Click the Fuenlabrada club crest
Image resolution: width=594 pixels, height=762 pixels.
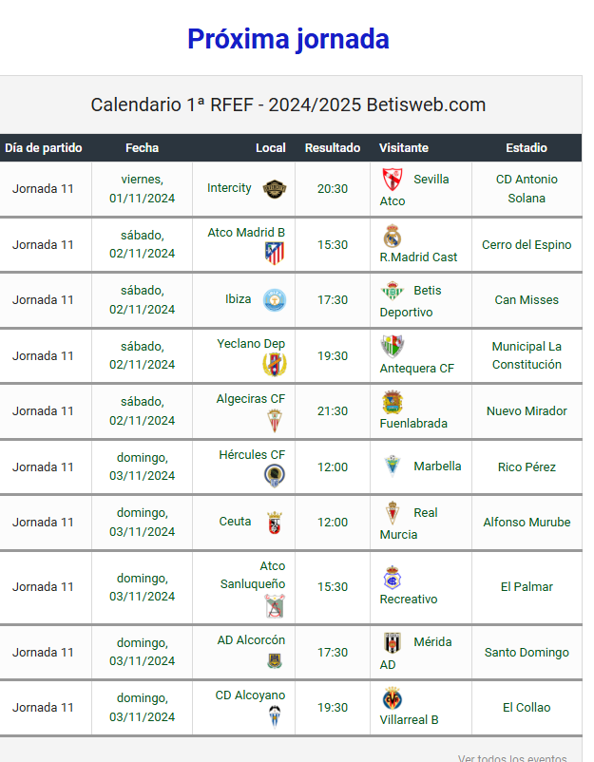click(393, 402)
